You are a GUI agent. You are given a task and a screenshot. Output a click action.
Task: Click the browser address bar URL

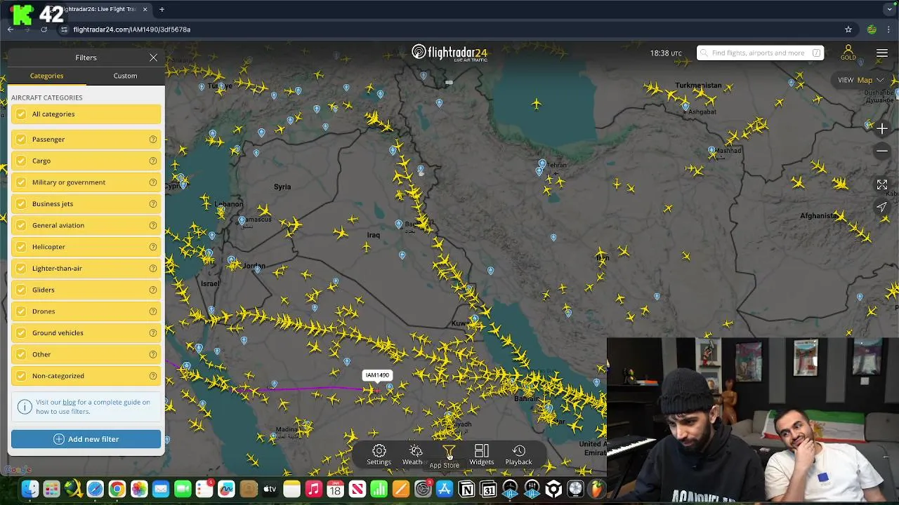[x=131, y=29]
